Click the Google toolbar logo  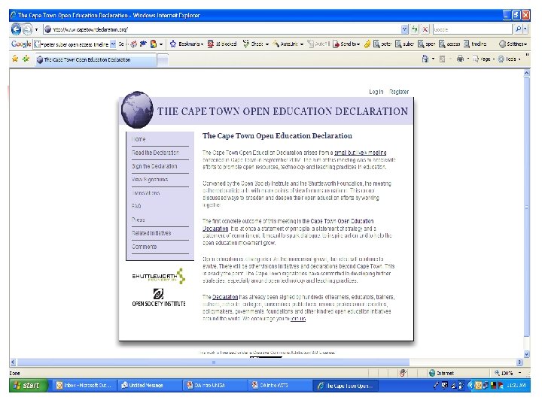(21, 44)
